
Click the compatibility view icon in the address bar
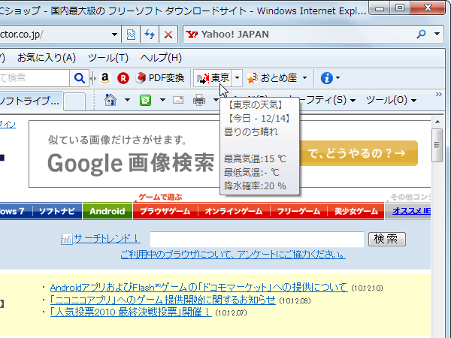(x=131, y=35)
